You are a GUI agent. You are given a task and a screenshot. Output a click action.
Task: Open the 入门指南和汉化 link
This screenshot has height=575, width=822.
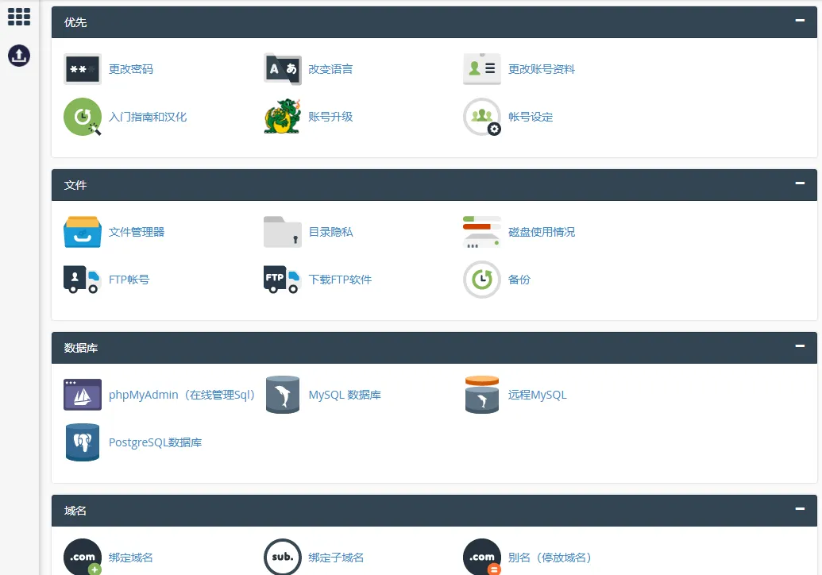pyautogui.click(x=148, y=117)
